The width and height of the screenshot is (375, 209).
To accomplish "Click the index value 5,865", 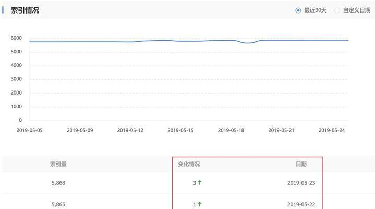I will pos(58,204).
